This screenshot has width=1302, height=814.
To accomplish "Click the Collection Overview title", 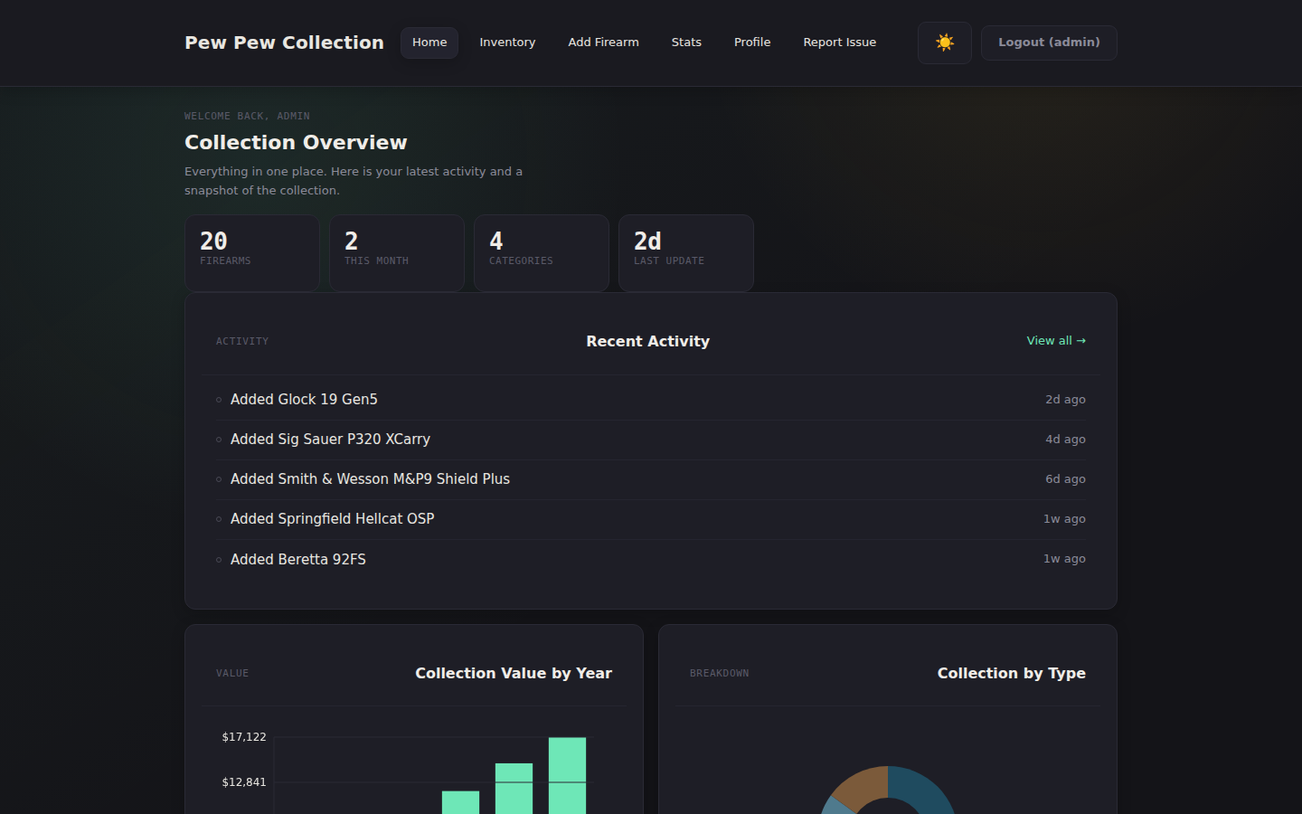I will coord(296,143).
